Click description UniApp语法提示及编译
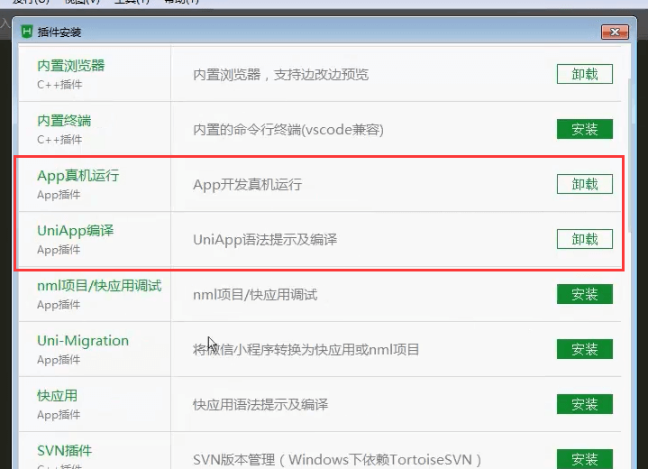The height and width of the screenshot is (469, 648). (265, 240)
